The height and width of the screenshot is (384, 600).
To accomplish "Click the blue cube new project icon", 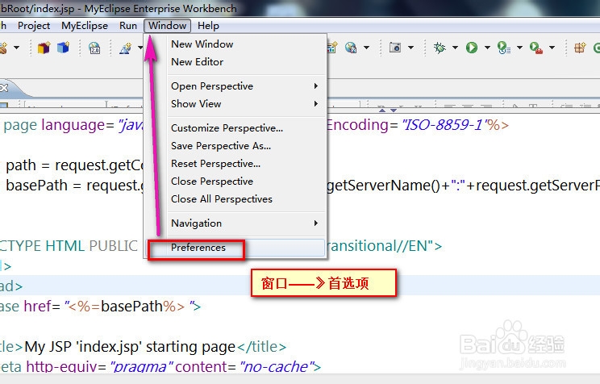I will click(x=63, y=48).
